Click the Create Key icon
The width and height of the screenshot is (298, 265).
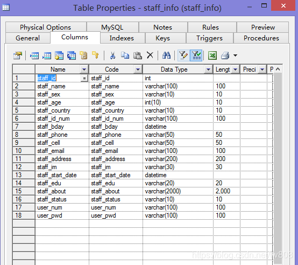click(x=95, y=55)
